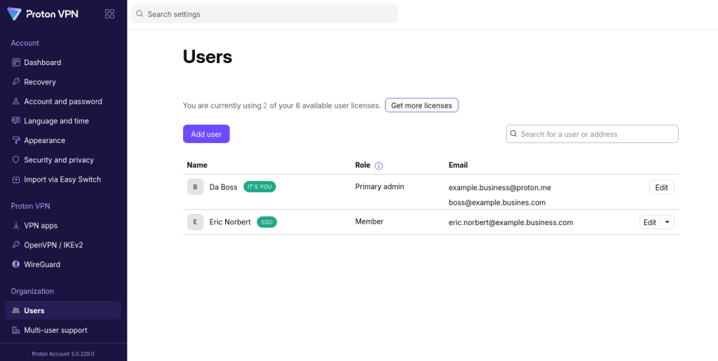Click the Name column header
The width and height of the screenshot is (718, 361).
(197, 165)
